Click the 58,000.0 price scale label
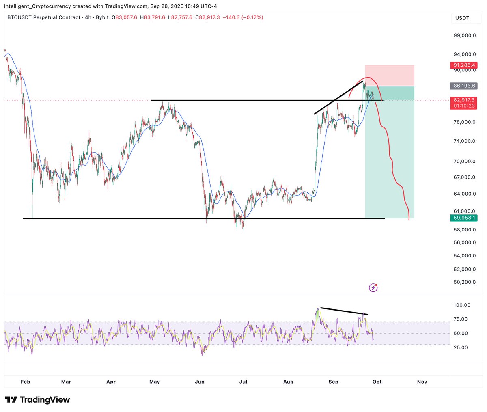This screenshot has height=412, width=487. coord(465,229)
